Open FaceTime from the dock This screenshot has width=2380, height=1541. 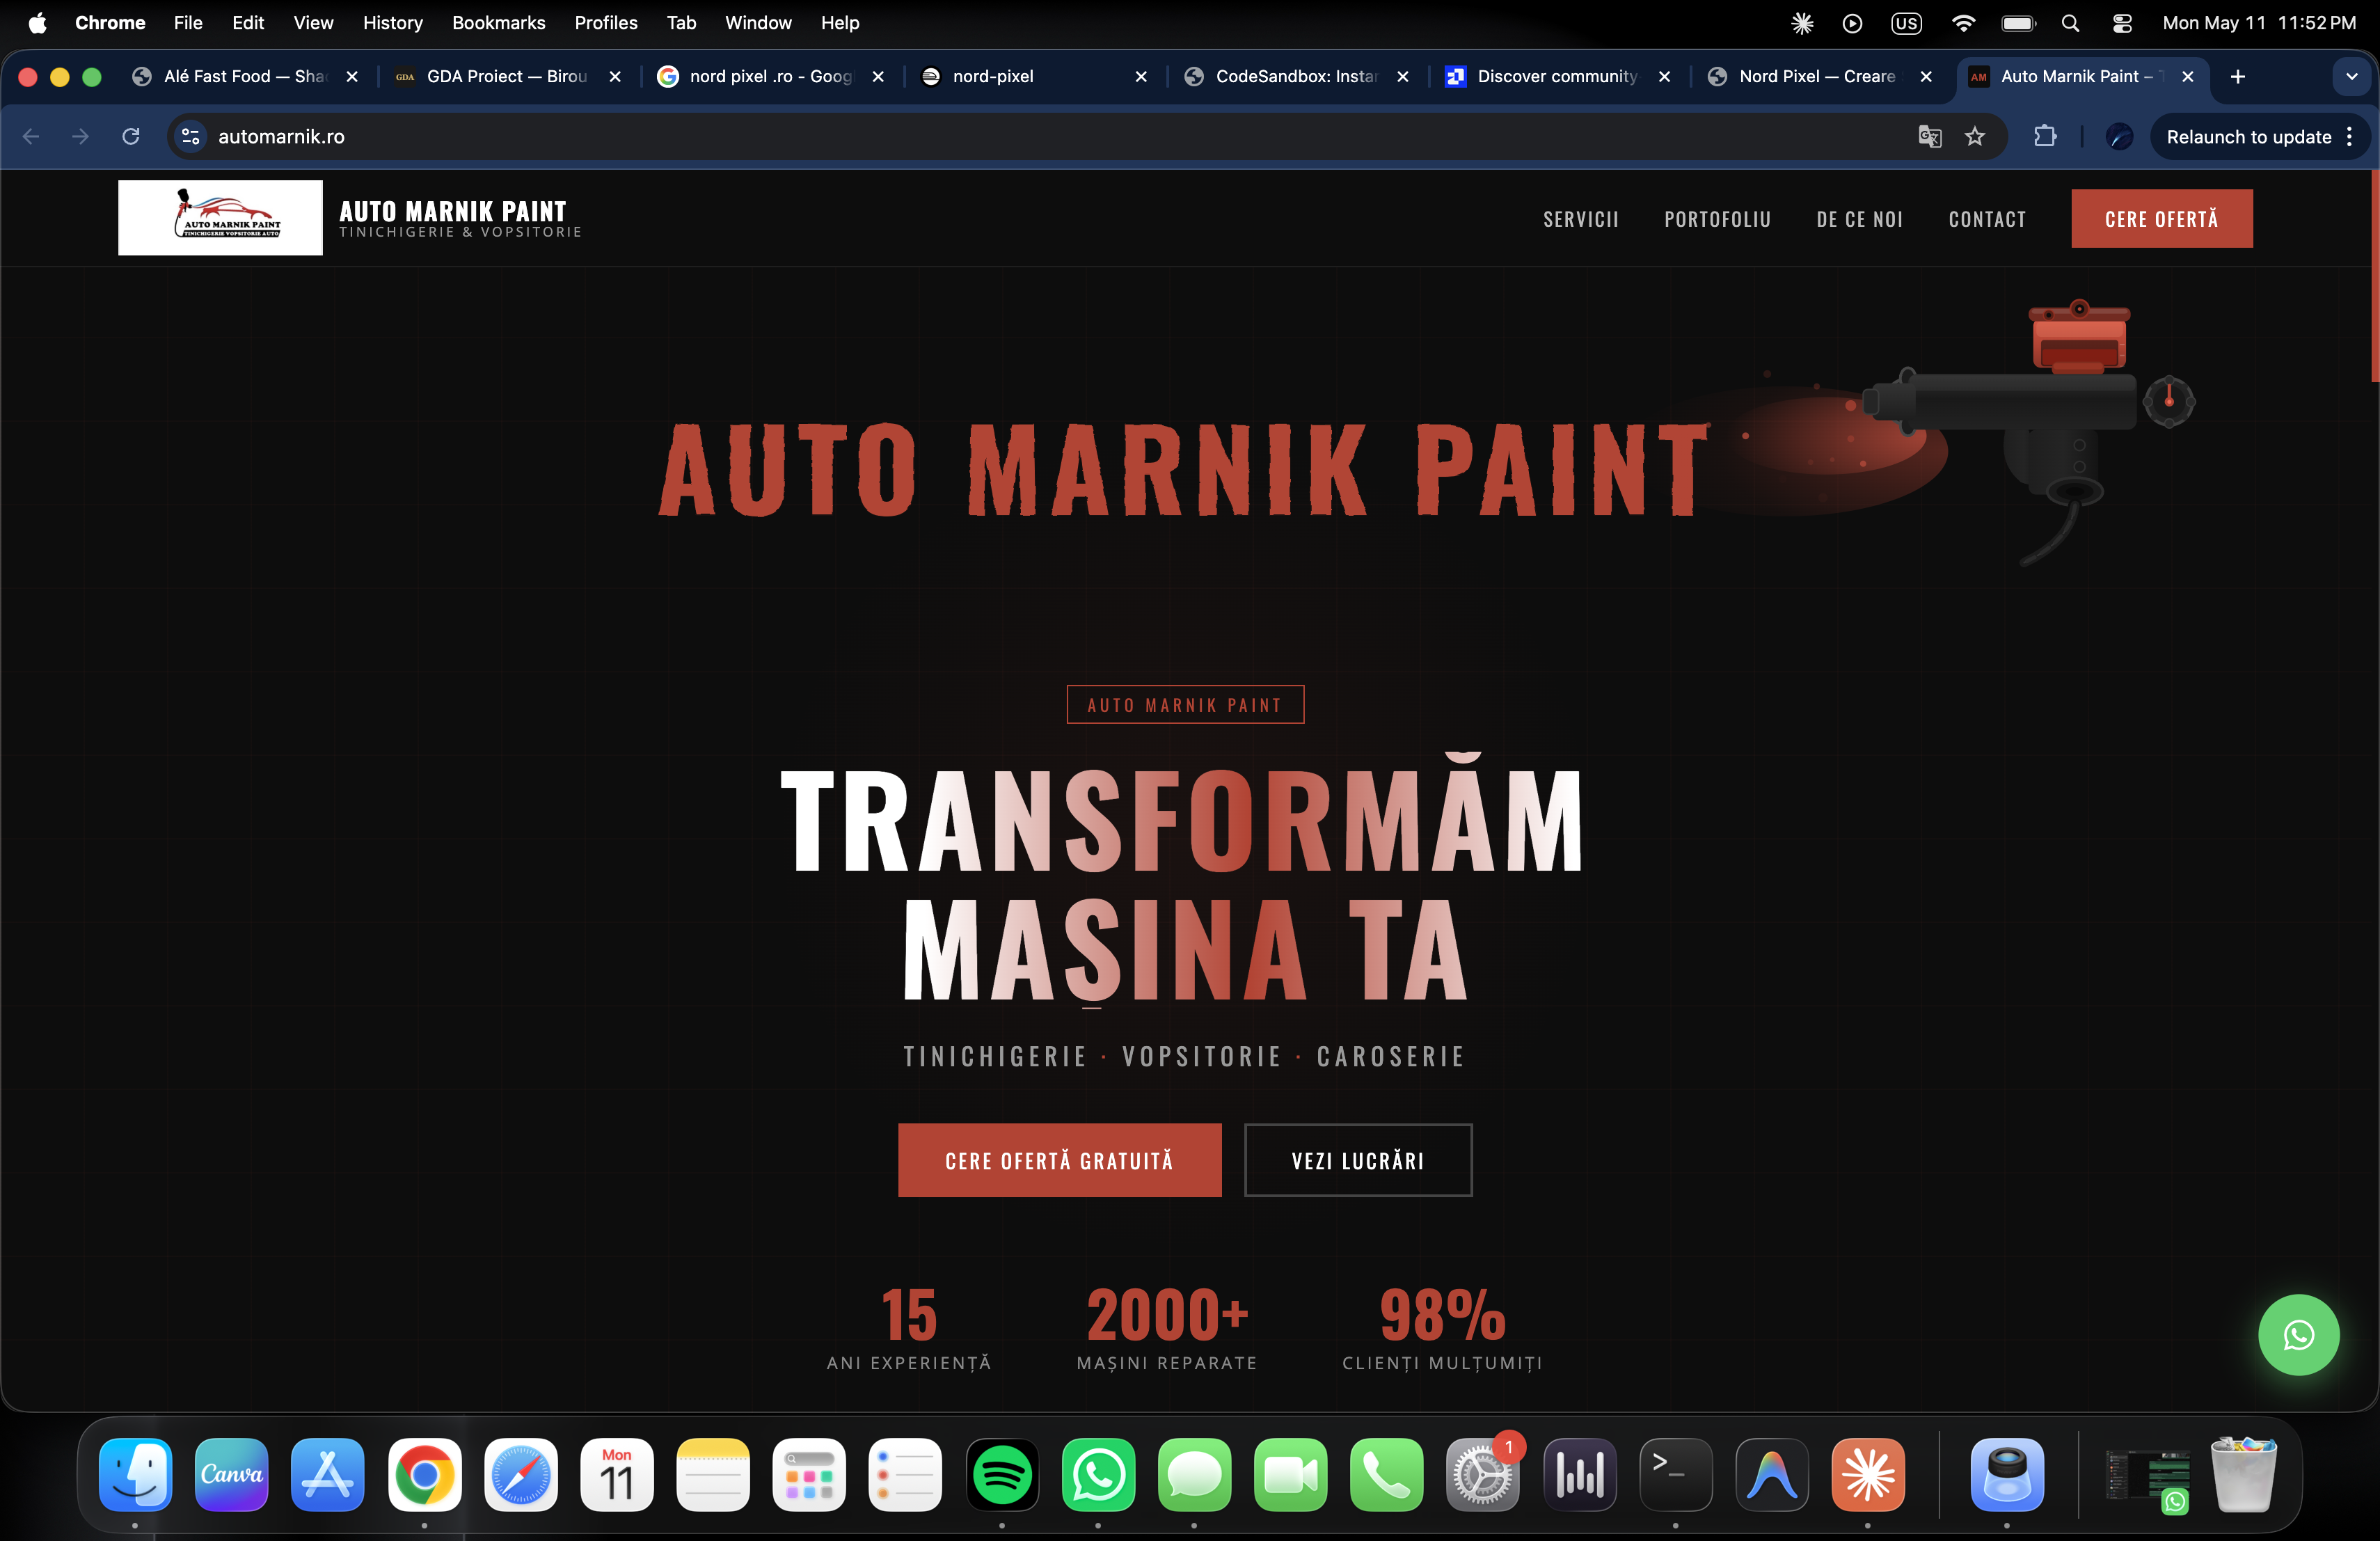click(x=1290, y=1474)
